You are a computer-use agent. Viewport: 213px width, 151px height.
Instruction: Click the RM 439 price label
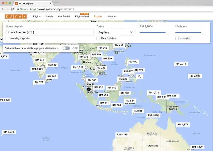(x=119, y=45)
